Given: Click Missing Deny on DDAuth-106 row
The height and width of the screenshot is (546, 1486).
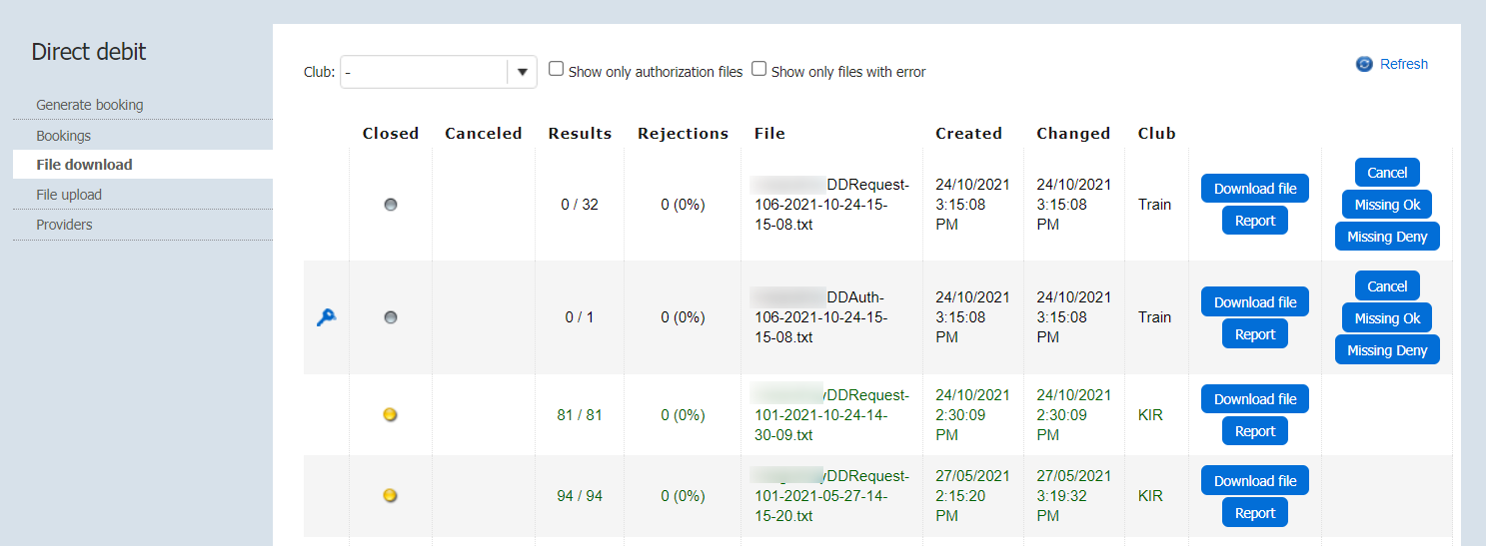Looking at the screenshot, I should click(1387, 350).
